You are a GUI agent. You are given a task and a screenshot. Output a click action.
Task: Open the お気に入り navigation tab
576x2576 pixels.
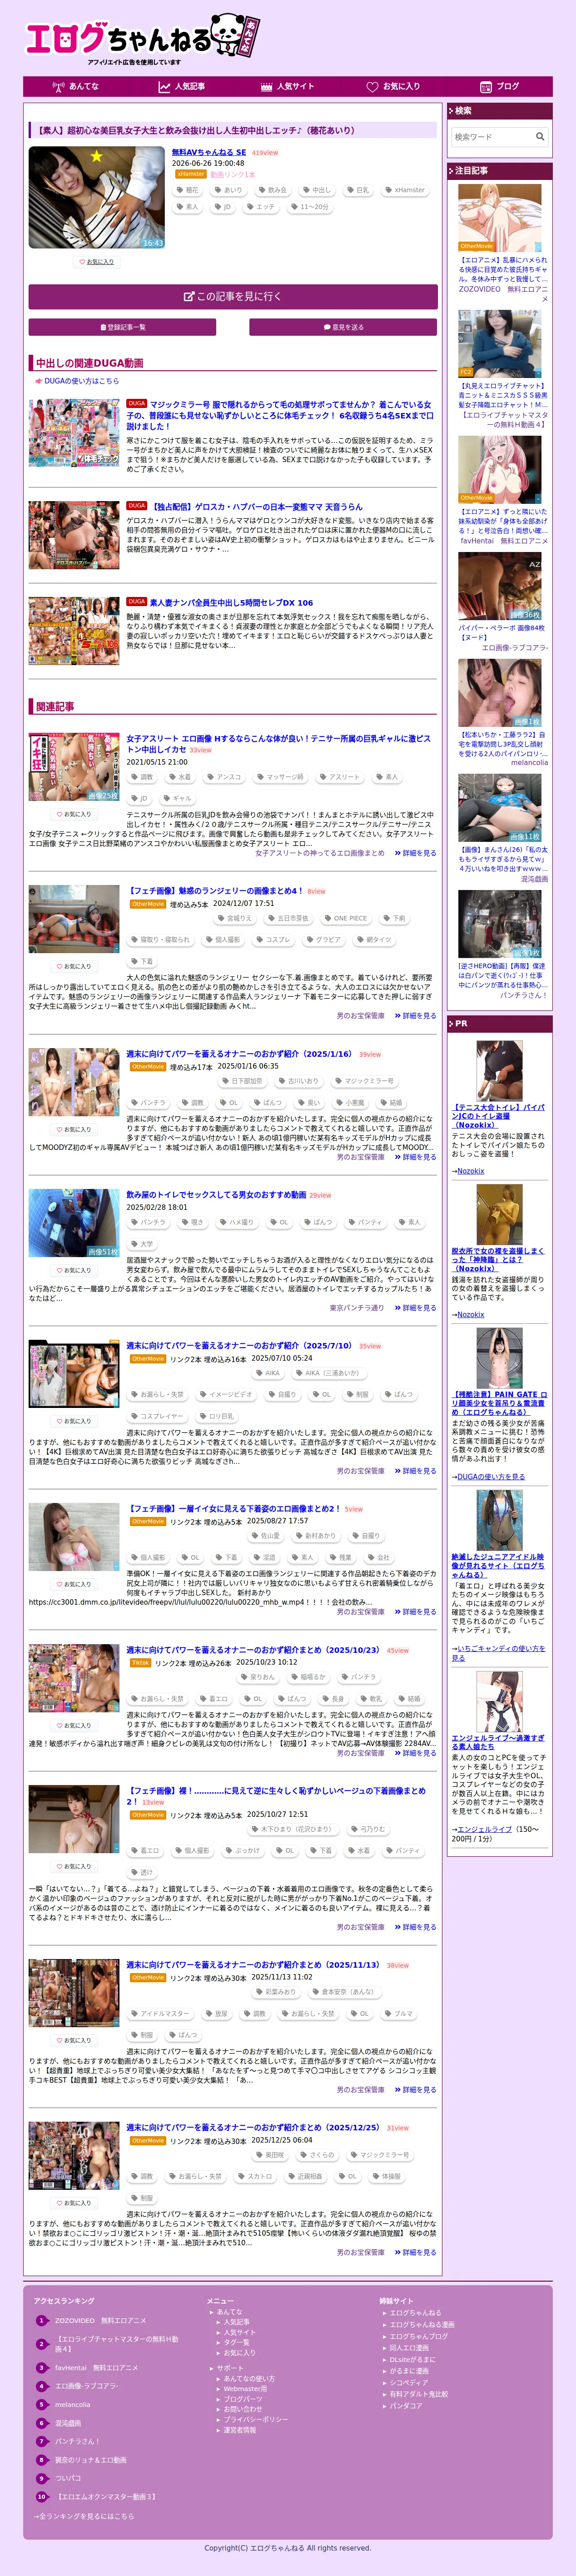[x=393, y=87]
